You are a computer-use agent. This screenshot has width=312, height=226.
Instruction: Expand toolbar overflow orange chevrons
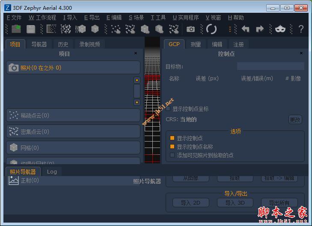coord(230,29)
